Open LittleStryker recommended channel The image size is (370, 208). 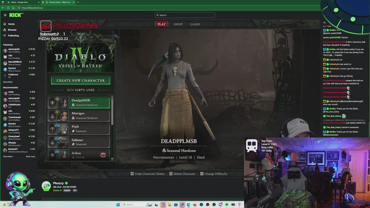pos(19,106)
